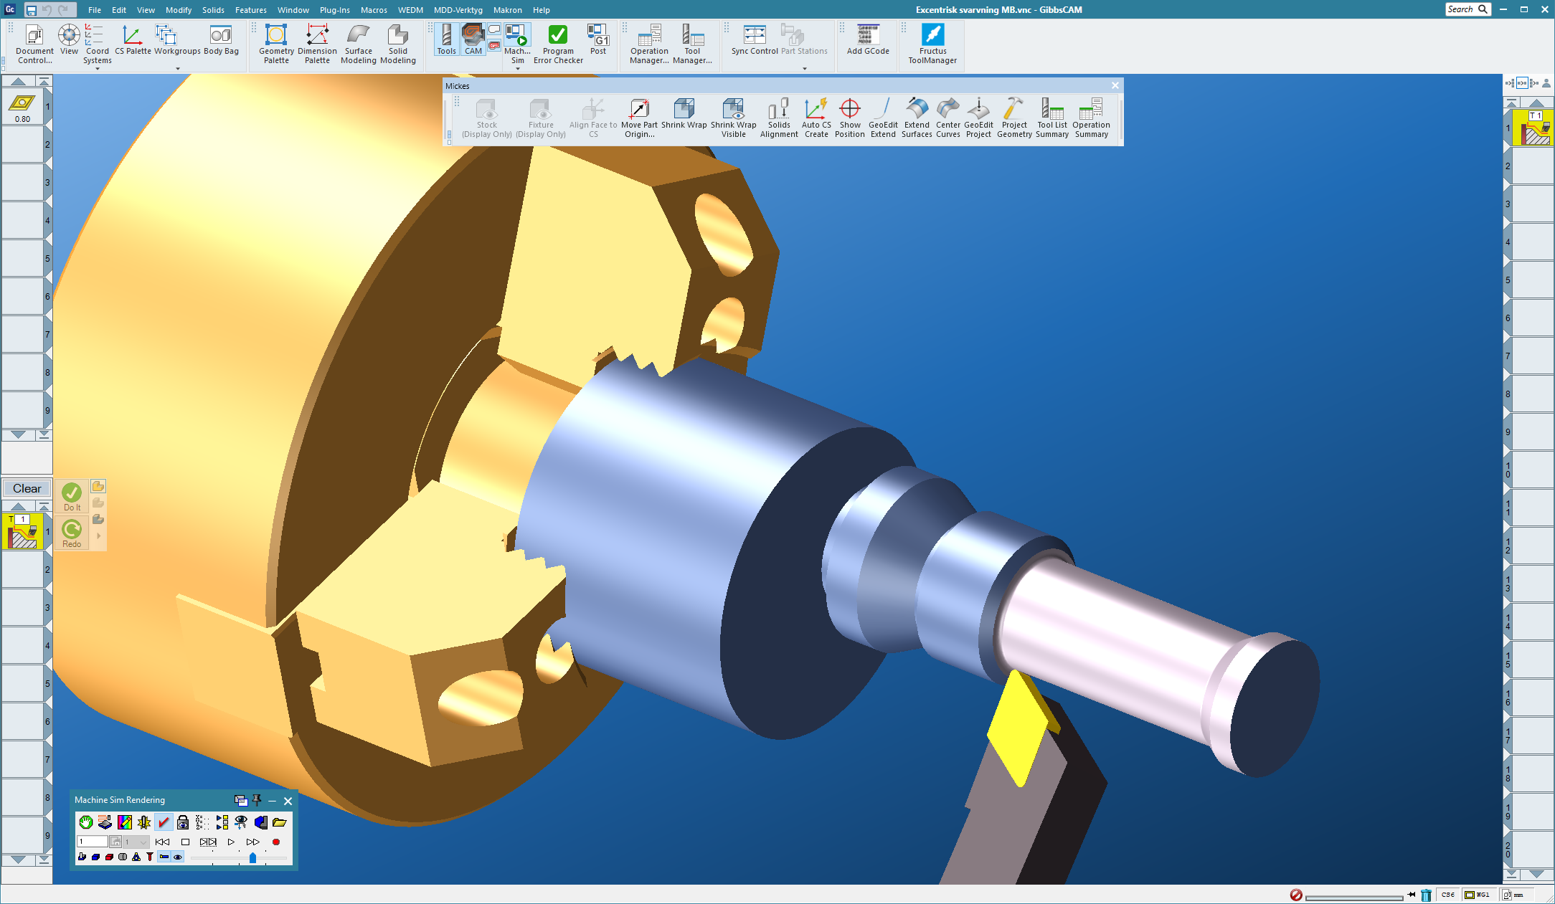The image size is (1555, 904).
Task: Click Show Position icon
Action: click(849, 118)
